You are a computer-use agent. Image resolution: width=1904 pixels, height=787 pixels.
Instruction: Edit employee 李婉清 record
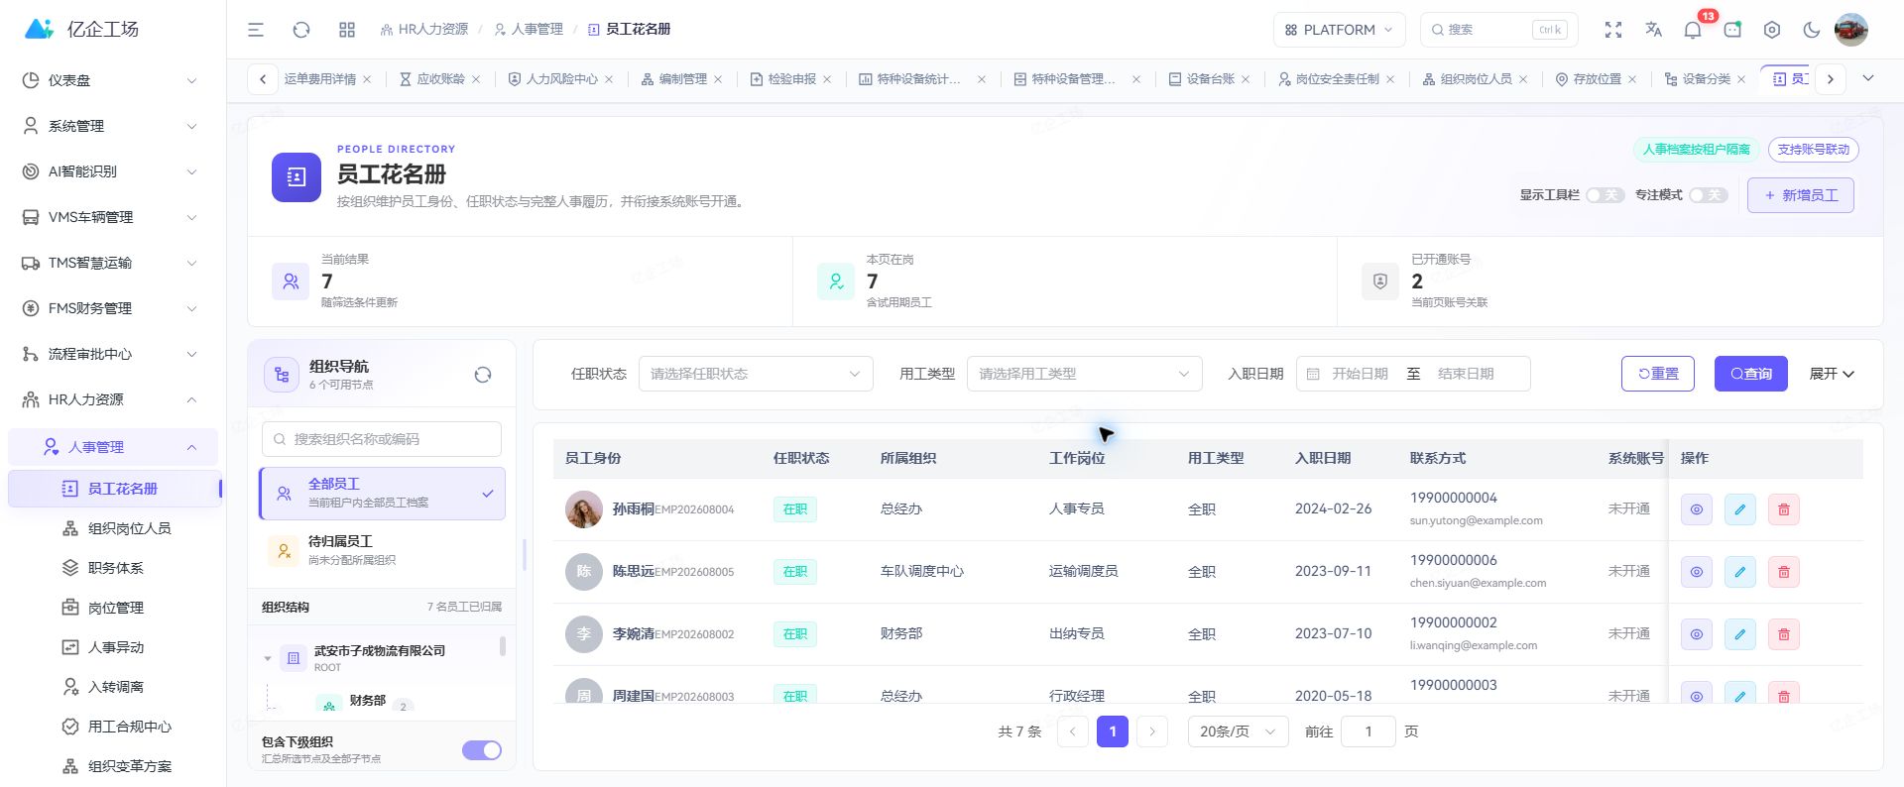1740,634
